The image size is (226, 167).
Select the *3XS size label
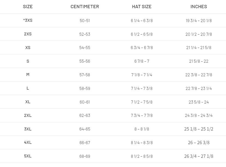[x=28, y=20]
